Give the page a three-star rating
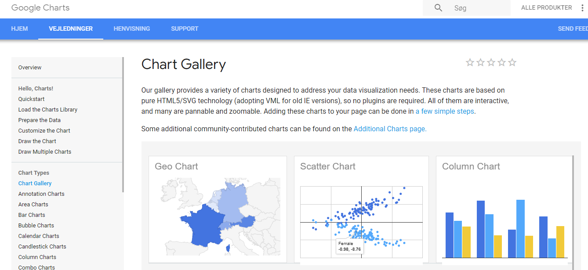Image resolution: width=588 pixels, height=270 pixels. click(x=491, y=62)
